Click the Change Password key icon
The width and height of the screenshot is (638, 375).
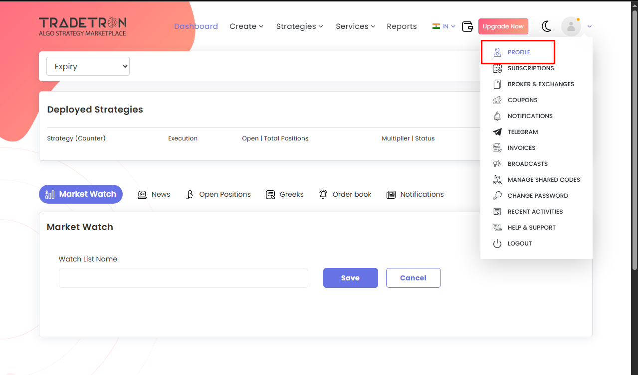click(497, 196)
